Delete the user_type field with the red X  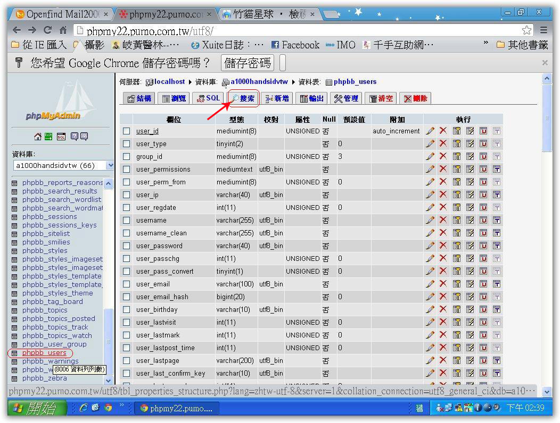pyautogui.click(x=443, y=143)
